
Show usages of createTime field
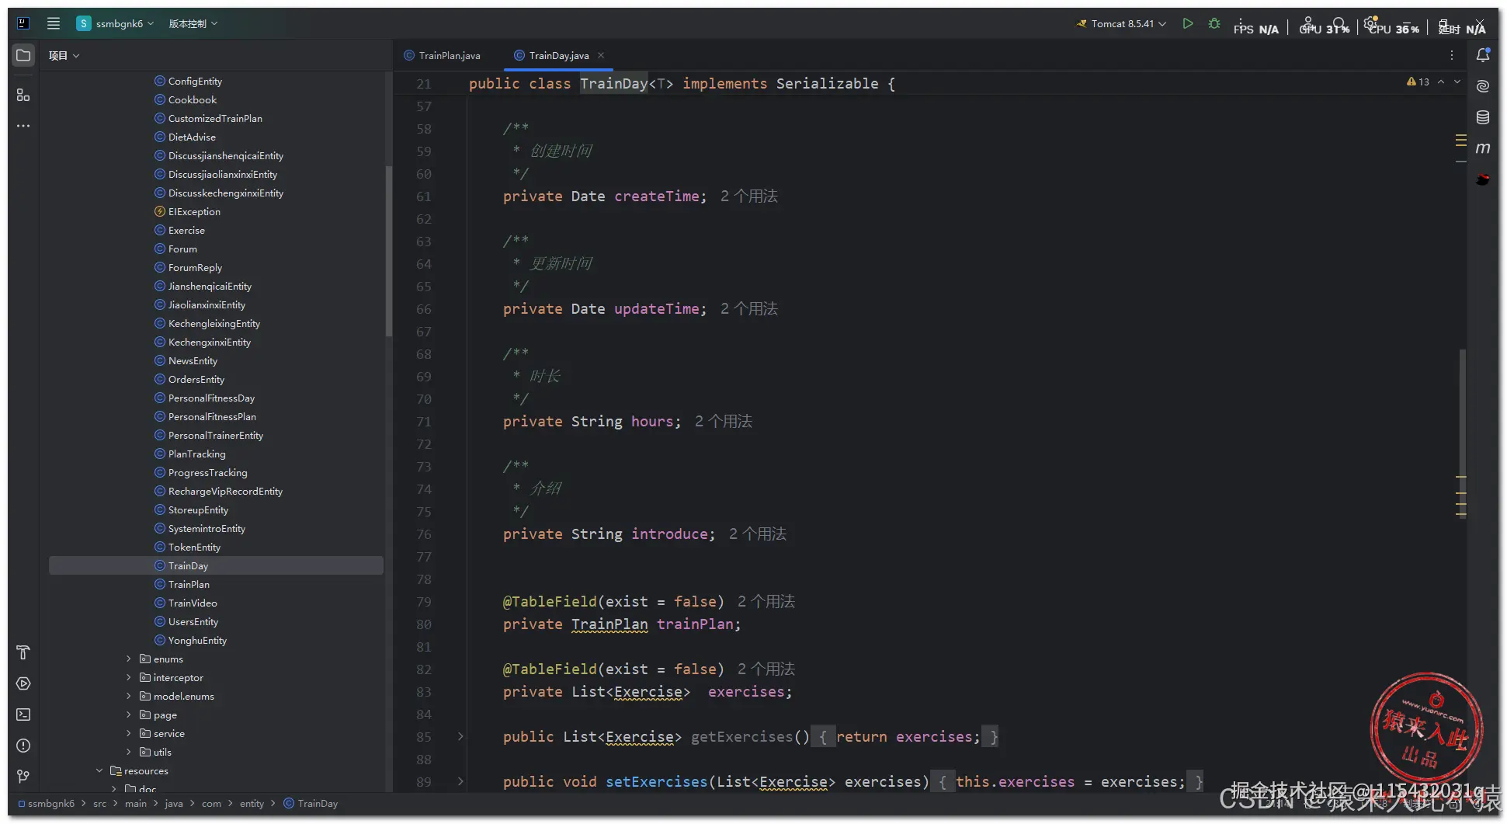click(749, 196)
